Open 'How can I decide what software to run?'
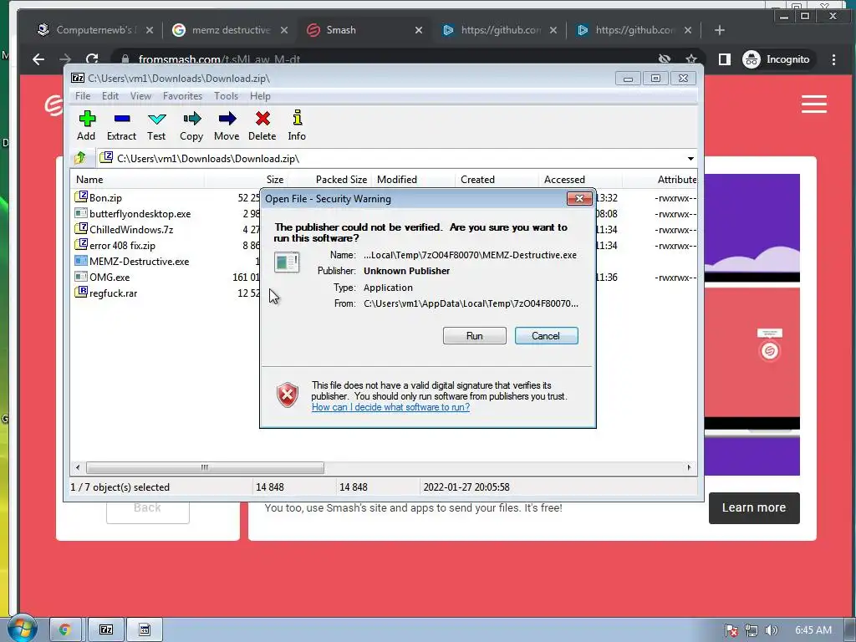The height and width of the screenshot is (642, 856). tap(390, 407)
